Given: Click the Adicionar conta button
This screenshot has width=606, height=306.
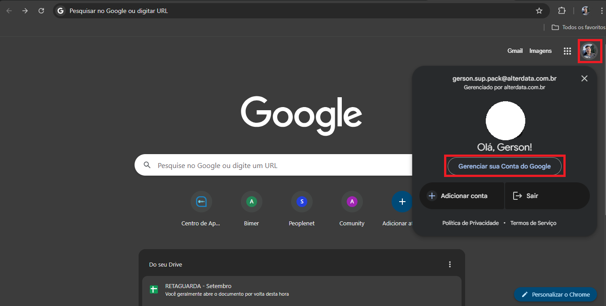Looking at the screenshot, I should [462, 196].
